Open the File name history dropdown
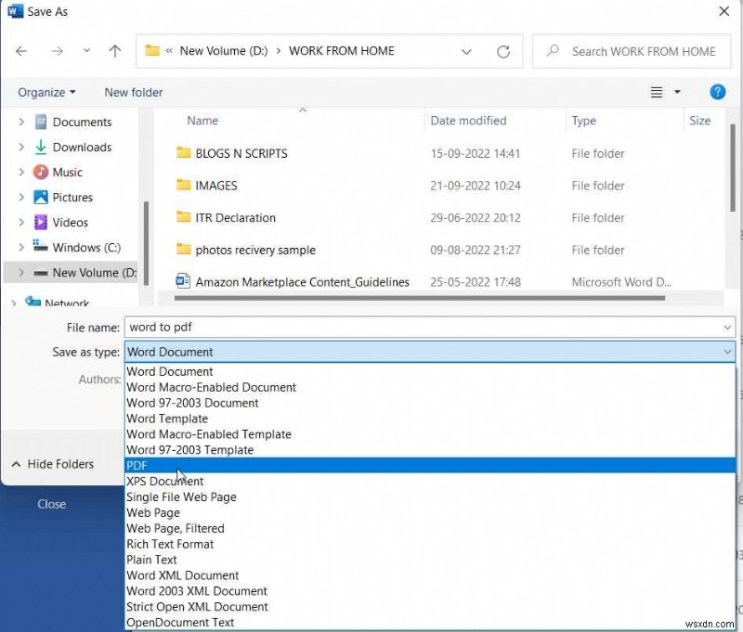Viewport: 743px width, 632px height. tap(727, 327)
